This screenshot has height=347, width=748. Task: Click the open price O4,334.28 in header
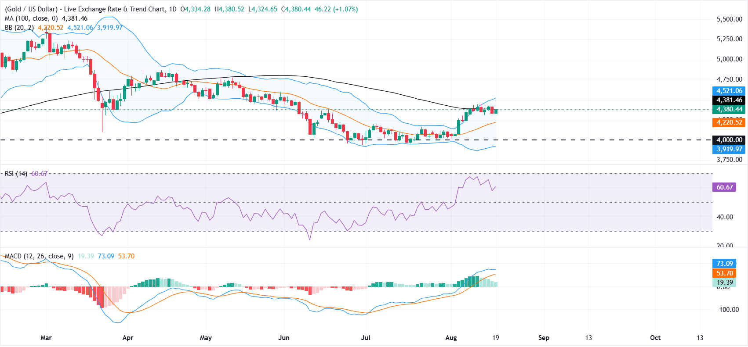pyautogui.click(x=196, y=9)
